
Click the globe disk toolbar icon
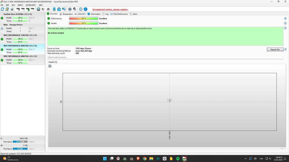coord(38,9)
